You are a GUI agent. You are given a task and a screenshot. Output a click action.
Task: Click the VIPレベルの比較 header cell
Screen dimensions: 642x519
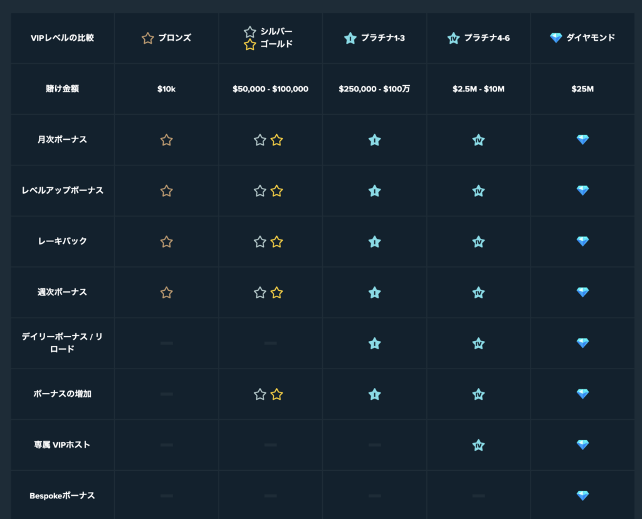pyautogui.click(x=62, y=38)
